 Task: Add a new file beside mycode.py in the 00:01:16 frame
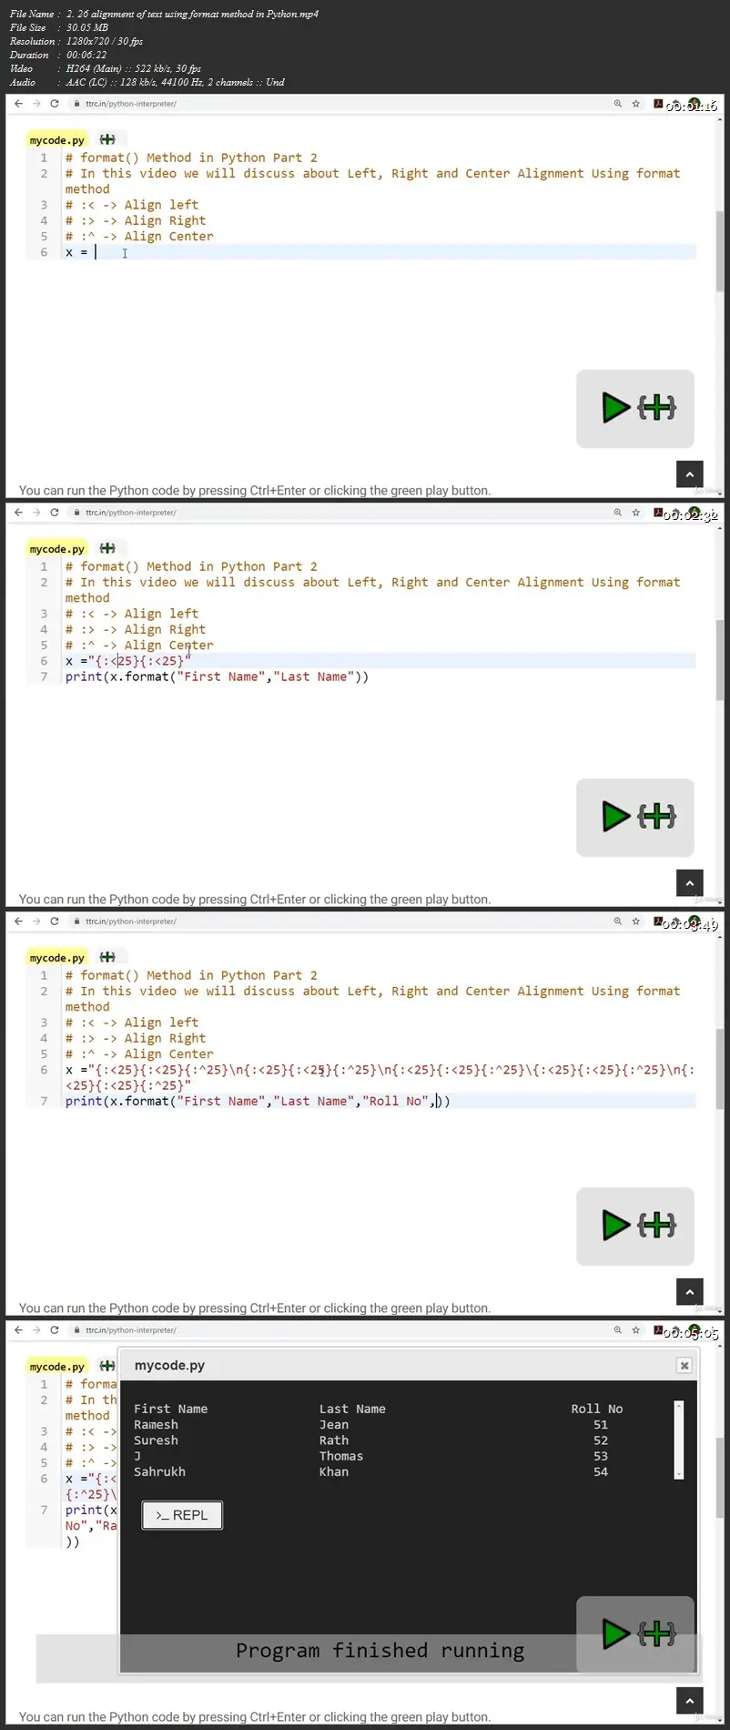(x=107, y=139)
